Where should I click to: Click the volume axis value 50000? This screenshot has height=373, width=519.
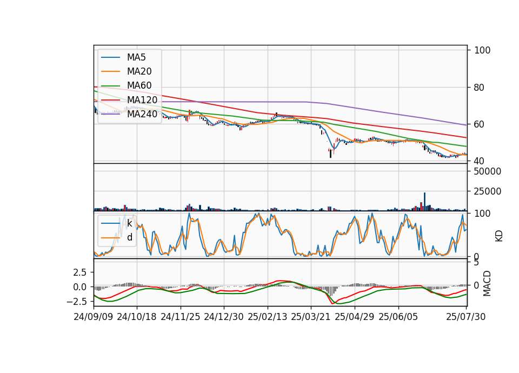(x=488, y=171)
